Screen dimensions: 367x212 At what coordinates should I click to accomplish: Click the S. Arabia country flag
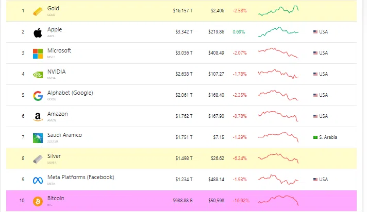coord(315,137)
